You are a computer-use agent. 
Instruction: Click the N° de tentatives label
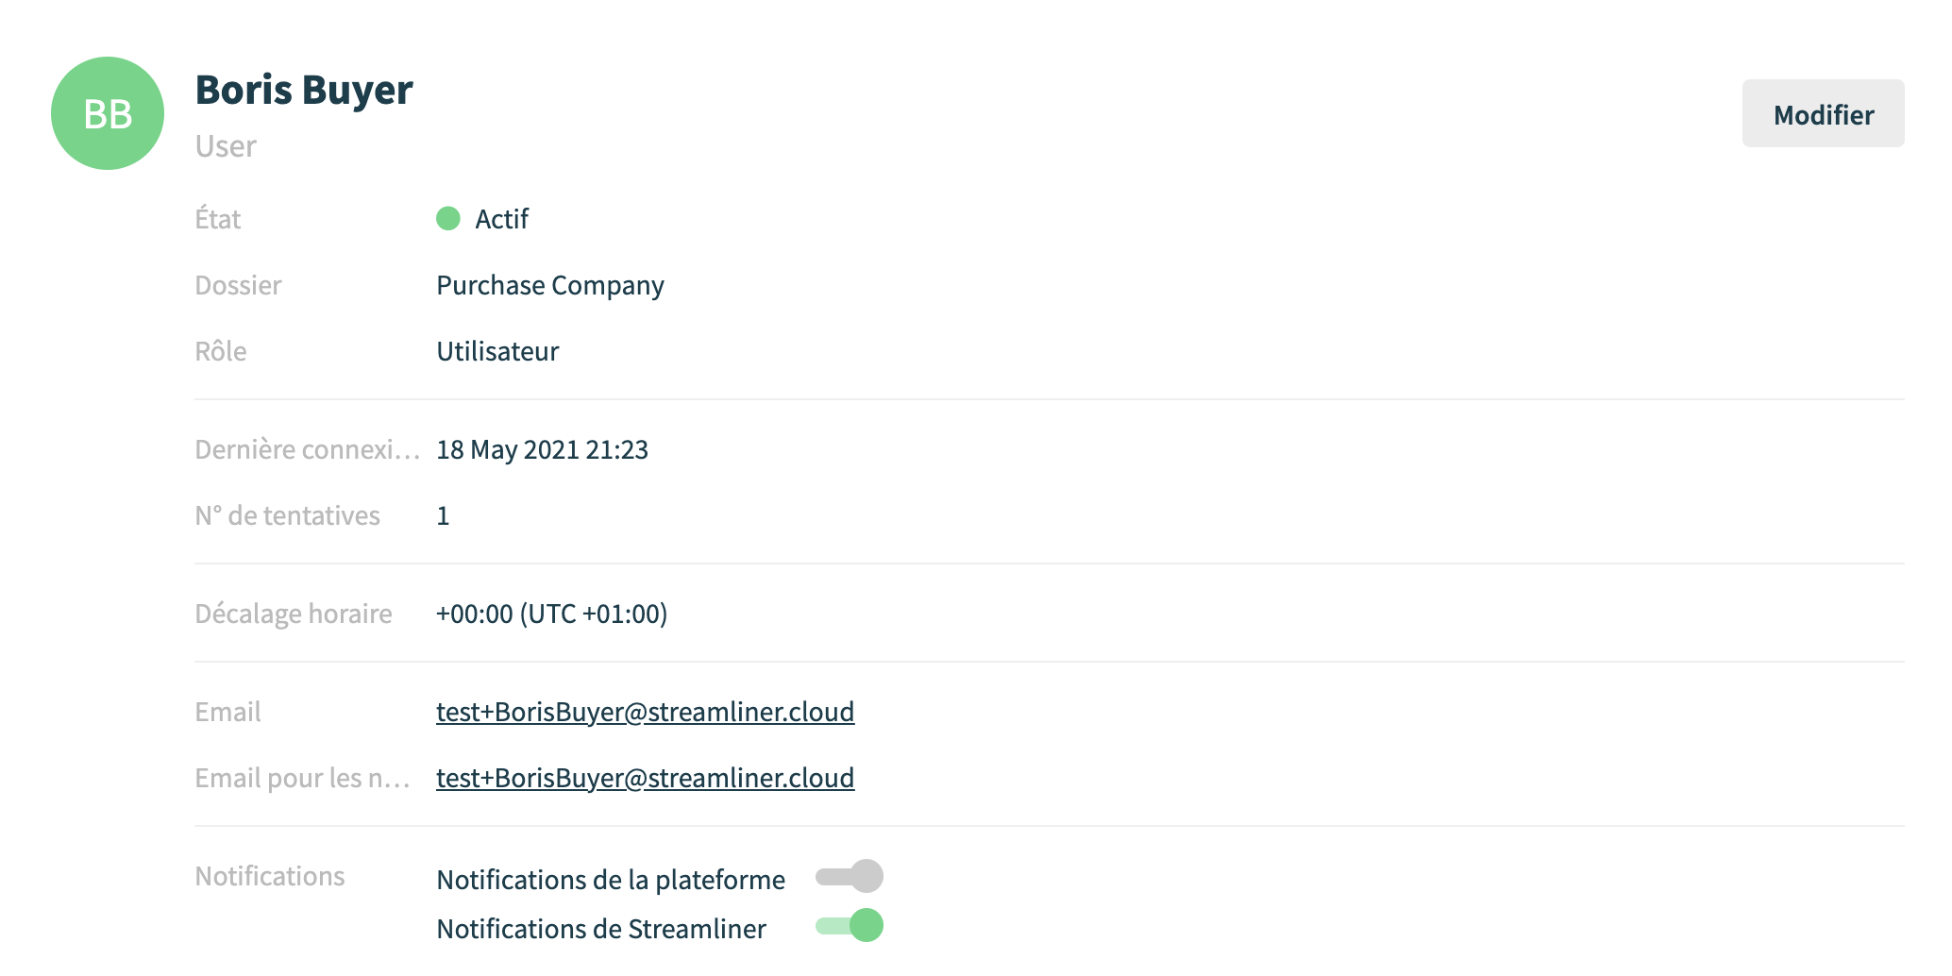click(288, 515)
